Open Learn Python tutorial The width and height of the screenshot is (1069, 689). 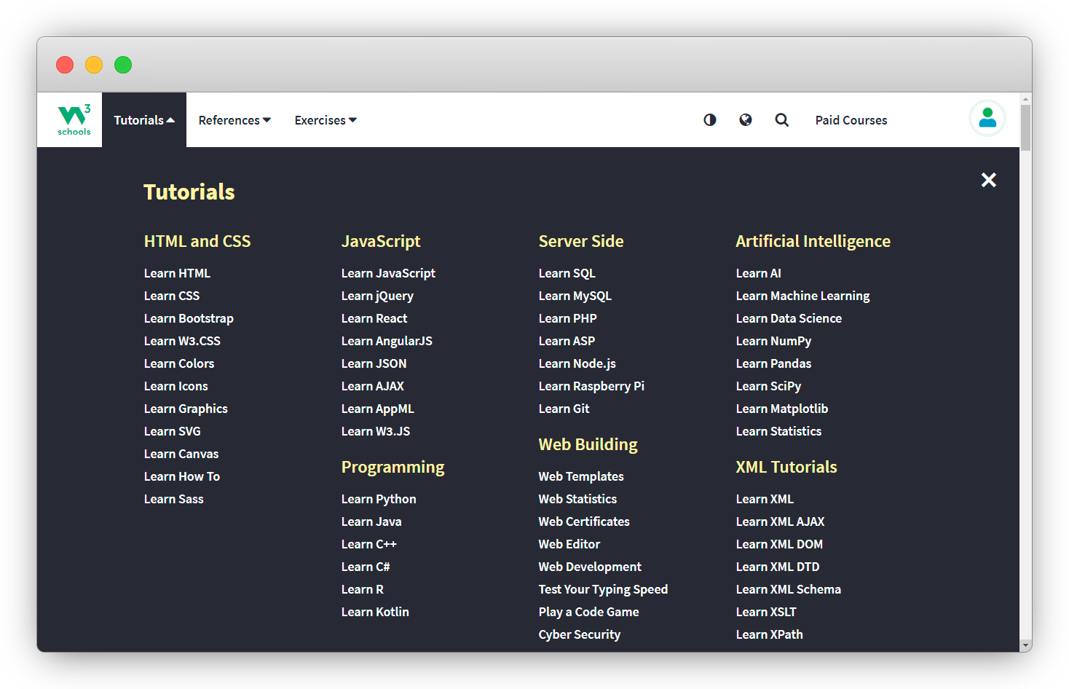point(379,499)
